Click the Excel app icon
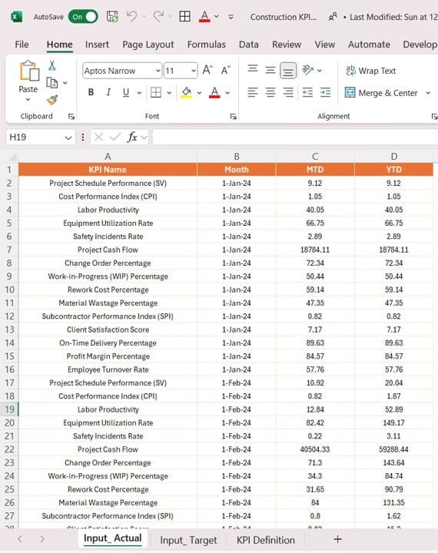Viewport: 438px width, 553px height. (16, 17)
